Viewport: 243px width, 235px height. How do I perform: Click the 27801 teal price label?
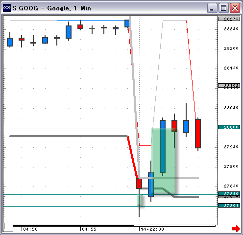click(x=229, y=206)
